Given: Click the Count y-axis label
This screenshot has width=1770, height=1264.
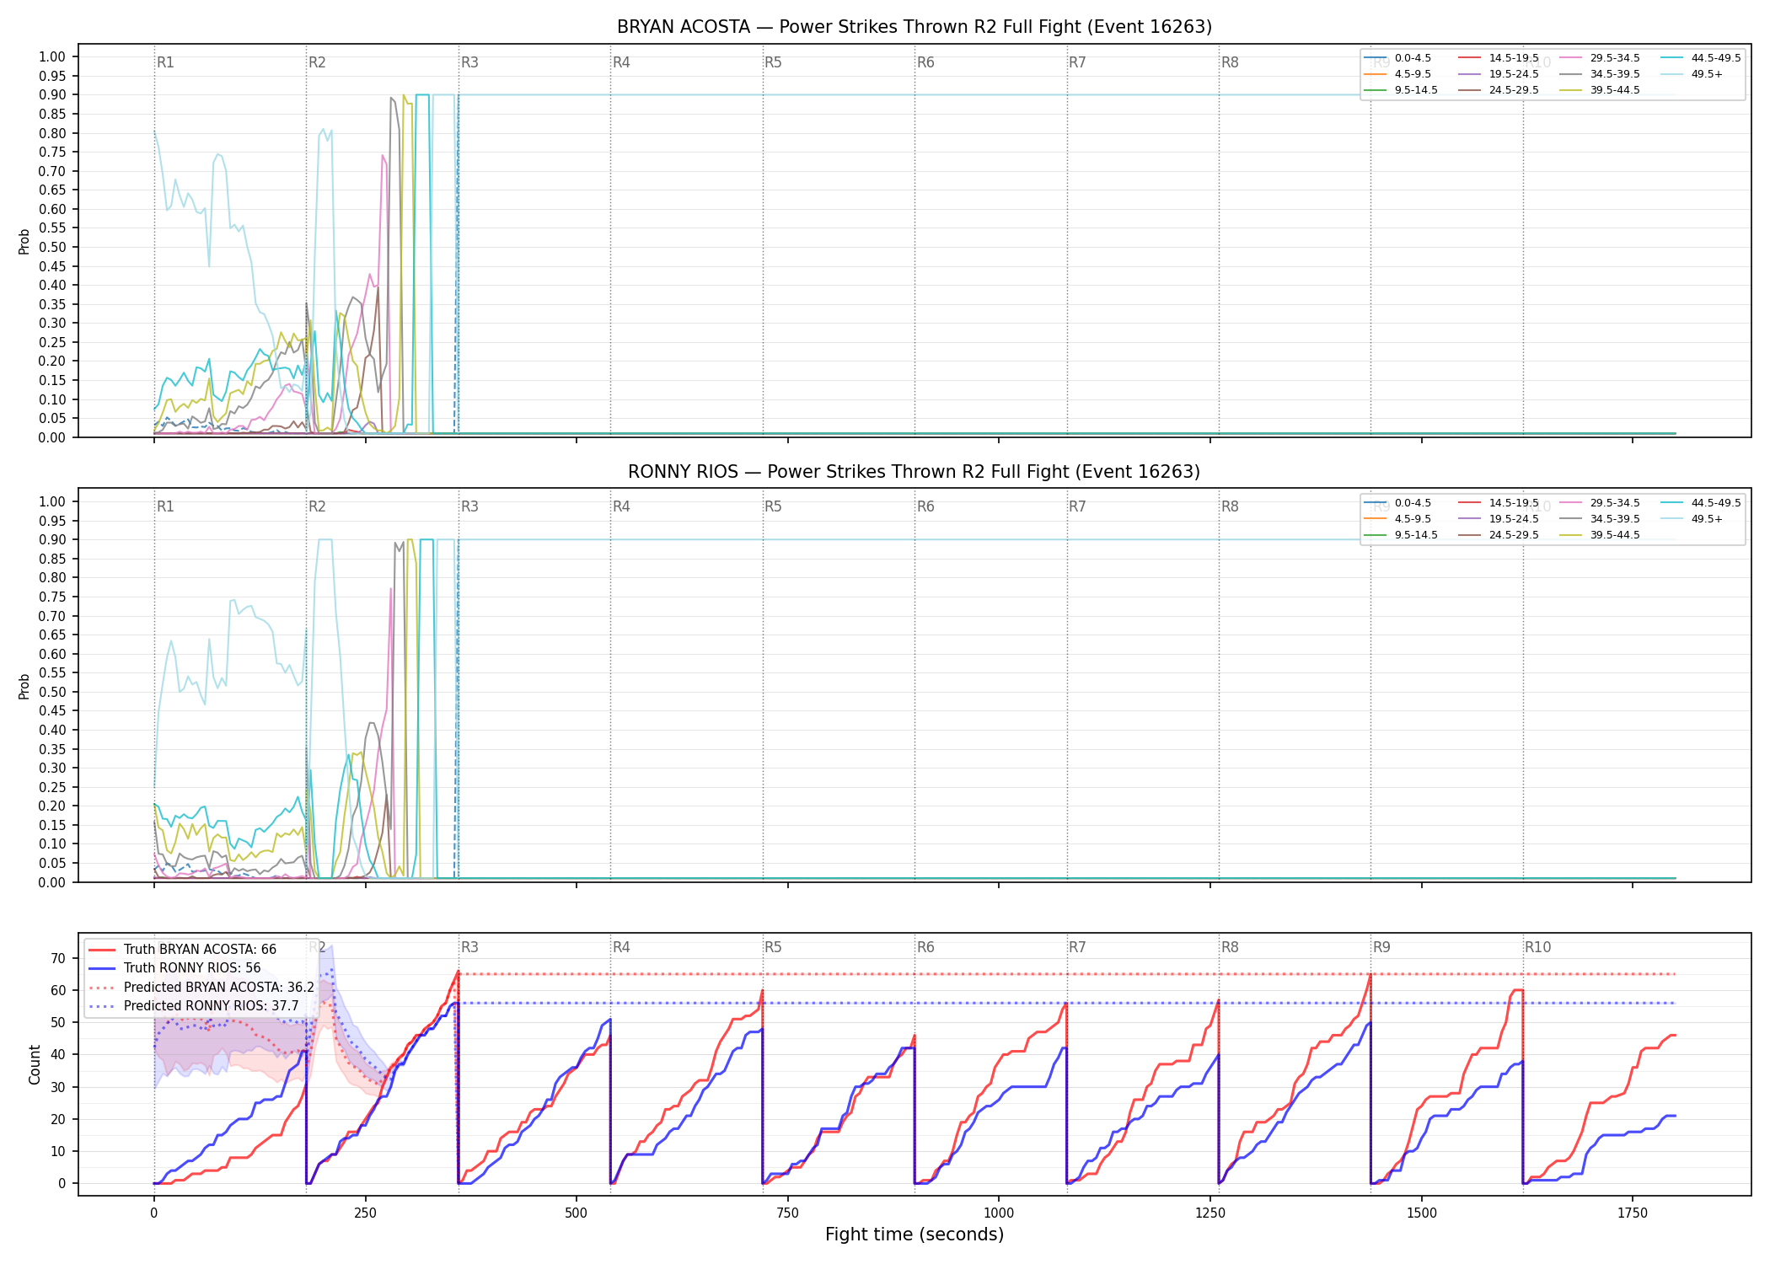Looking at the screenshot, I should [x=35, y=1064].
